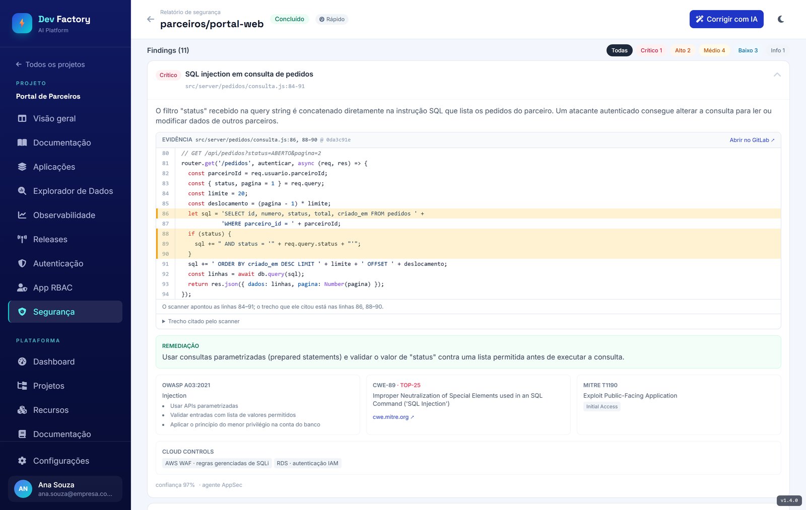Click the TOP-25 label
This screenshot has width=806, height=510.
click(x=410, y=385)
